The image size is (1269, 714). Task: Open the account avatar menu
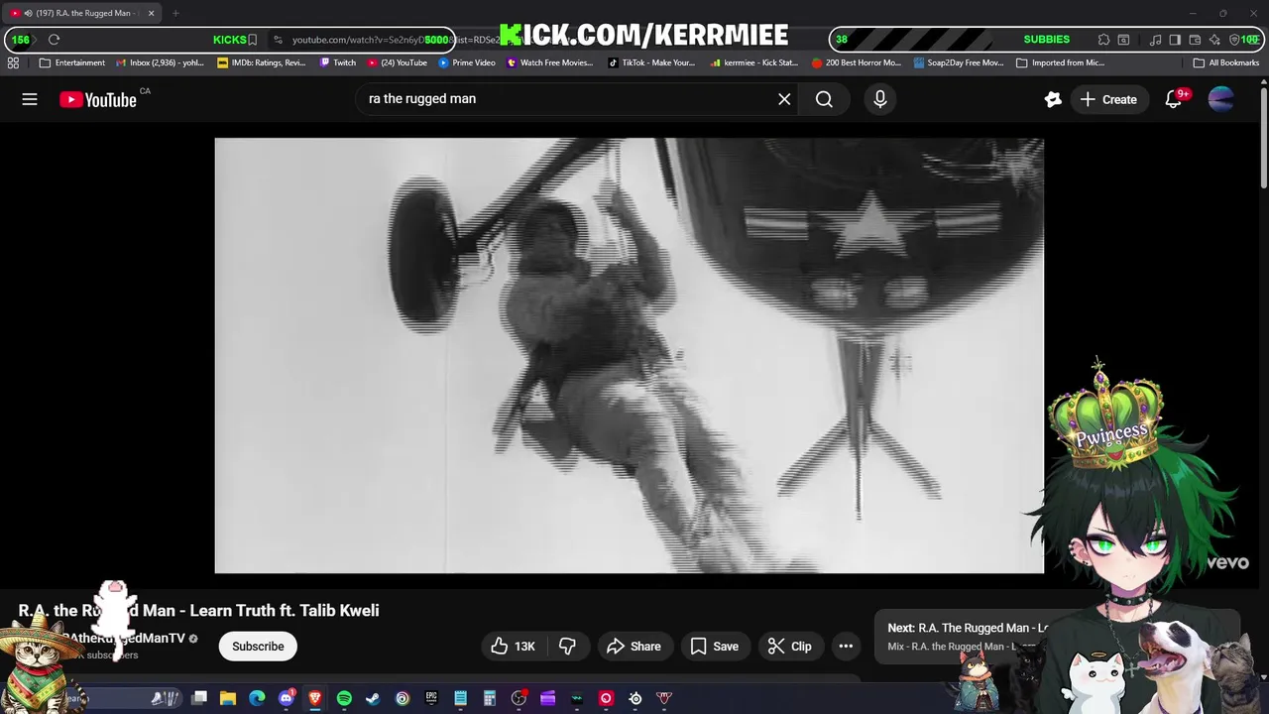1221,99
